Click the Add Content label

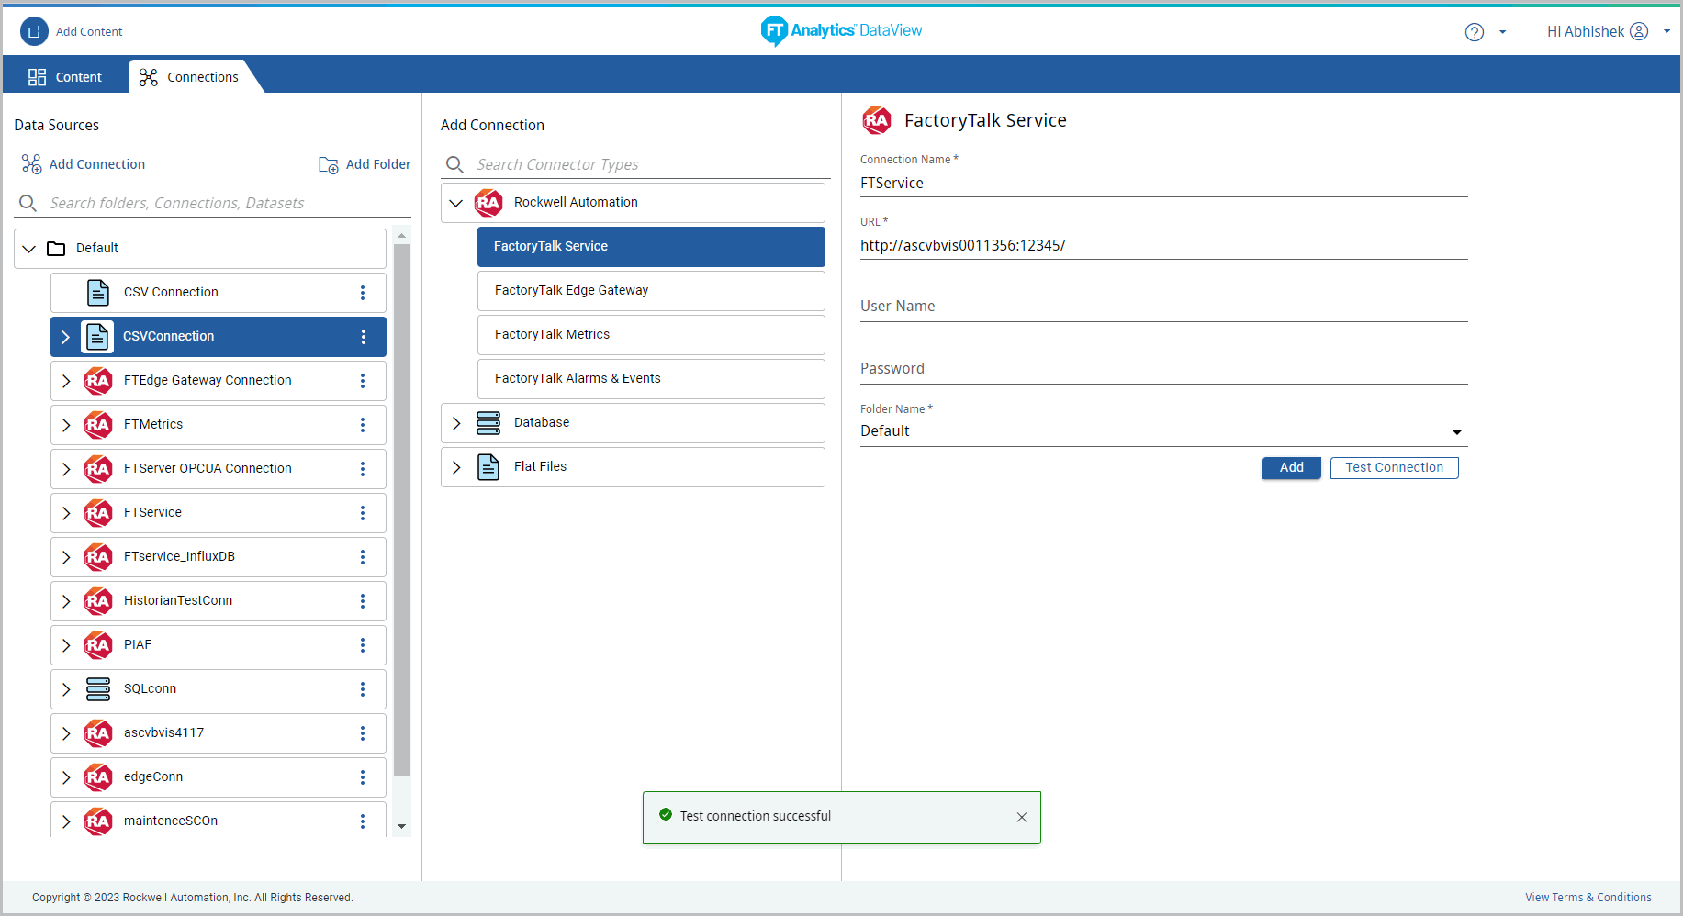click(x=89, y=31)
